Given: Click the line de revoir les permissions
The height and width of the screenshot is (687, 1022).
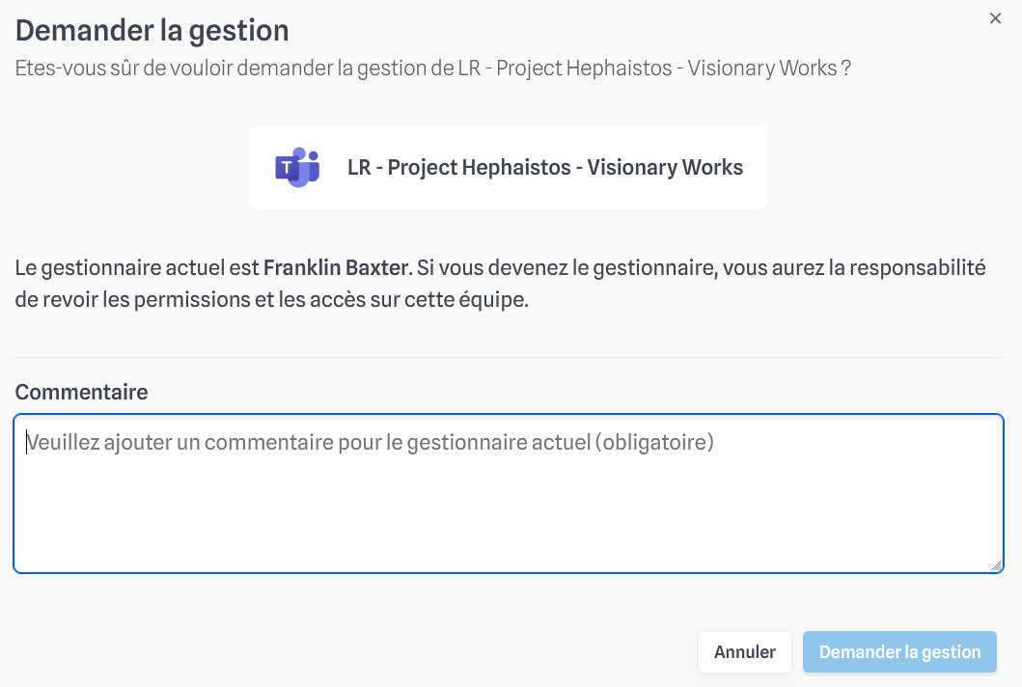Looking at the screenshot, I should (x=272, y=300).
